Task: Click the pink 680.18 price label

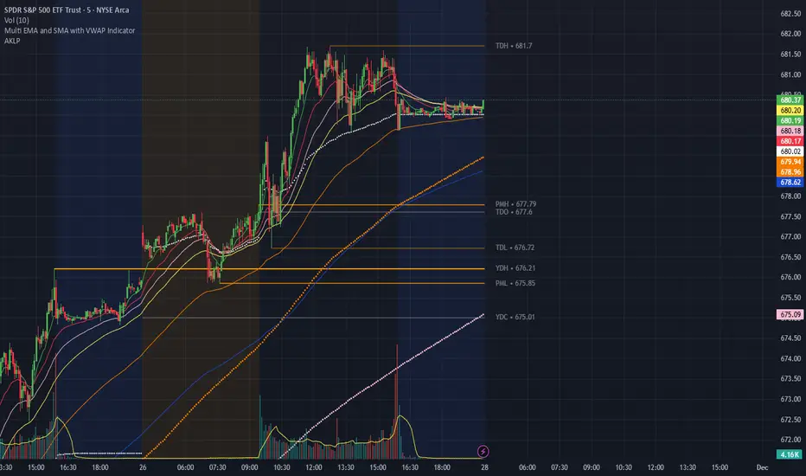Action: coord(790,131)
